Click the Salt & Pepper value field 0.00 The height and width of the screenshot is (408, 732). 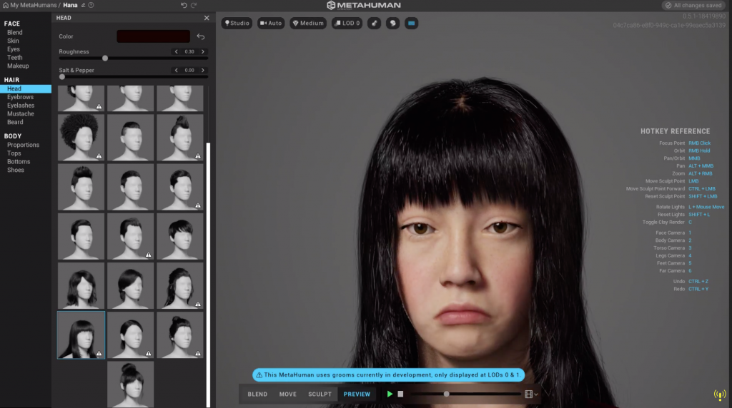pyautogui.click(x=189, y=71)
